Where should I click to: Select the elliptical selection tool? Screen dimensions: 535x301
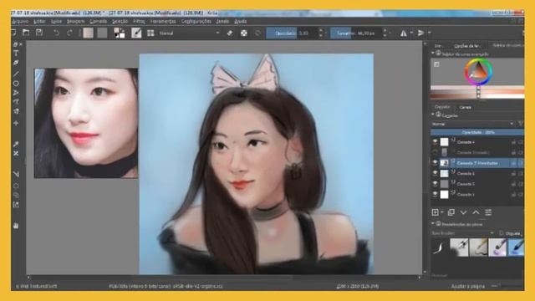pos(16,186)
